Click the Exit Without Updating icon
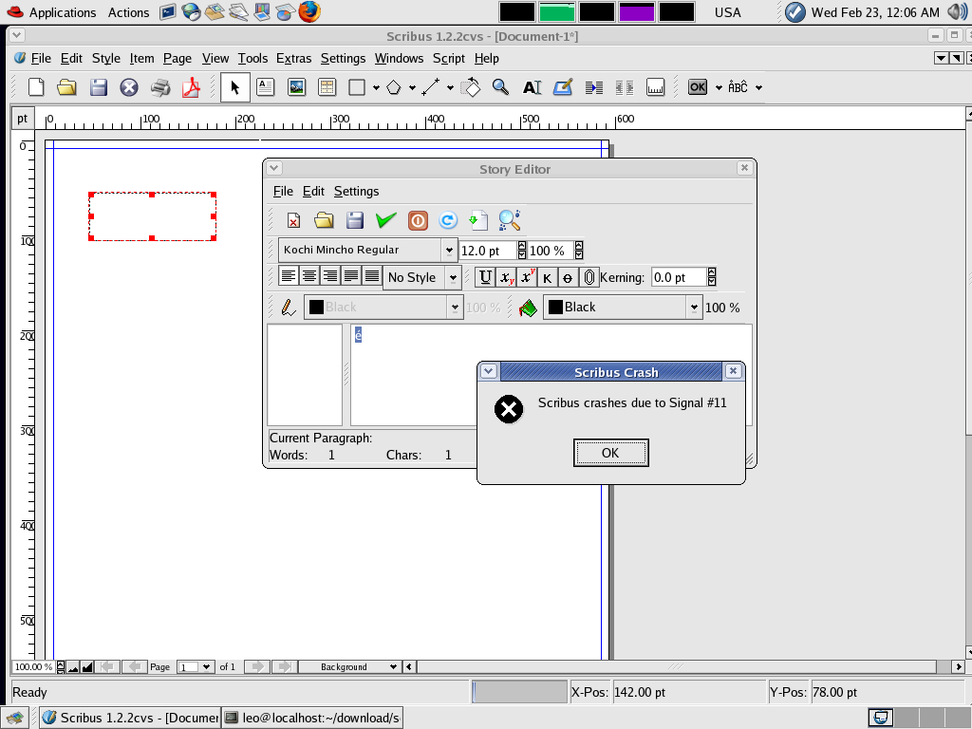 (x=418, y=220)
